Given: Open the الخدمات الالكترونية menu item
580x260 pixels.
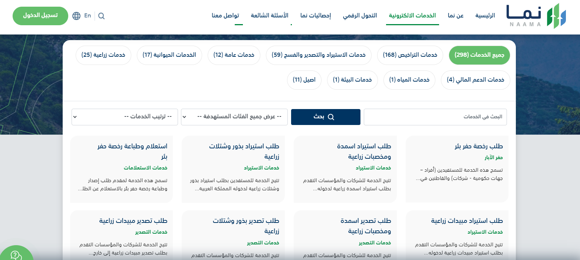Looking at the screenshot, I should coord(412,16).
